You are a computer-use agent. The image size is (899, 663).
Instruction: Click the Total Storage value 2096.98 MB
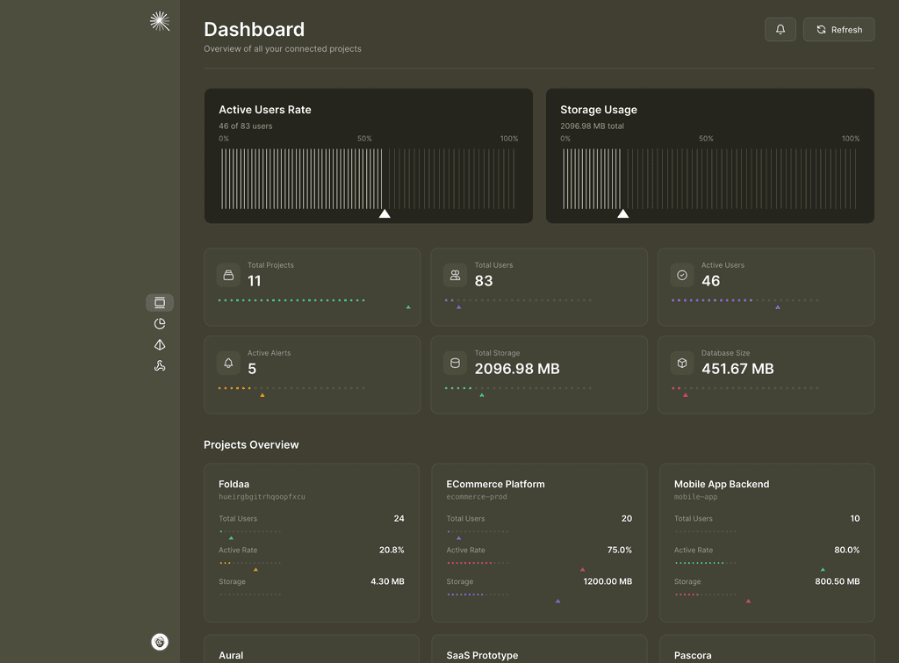517,369
